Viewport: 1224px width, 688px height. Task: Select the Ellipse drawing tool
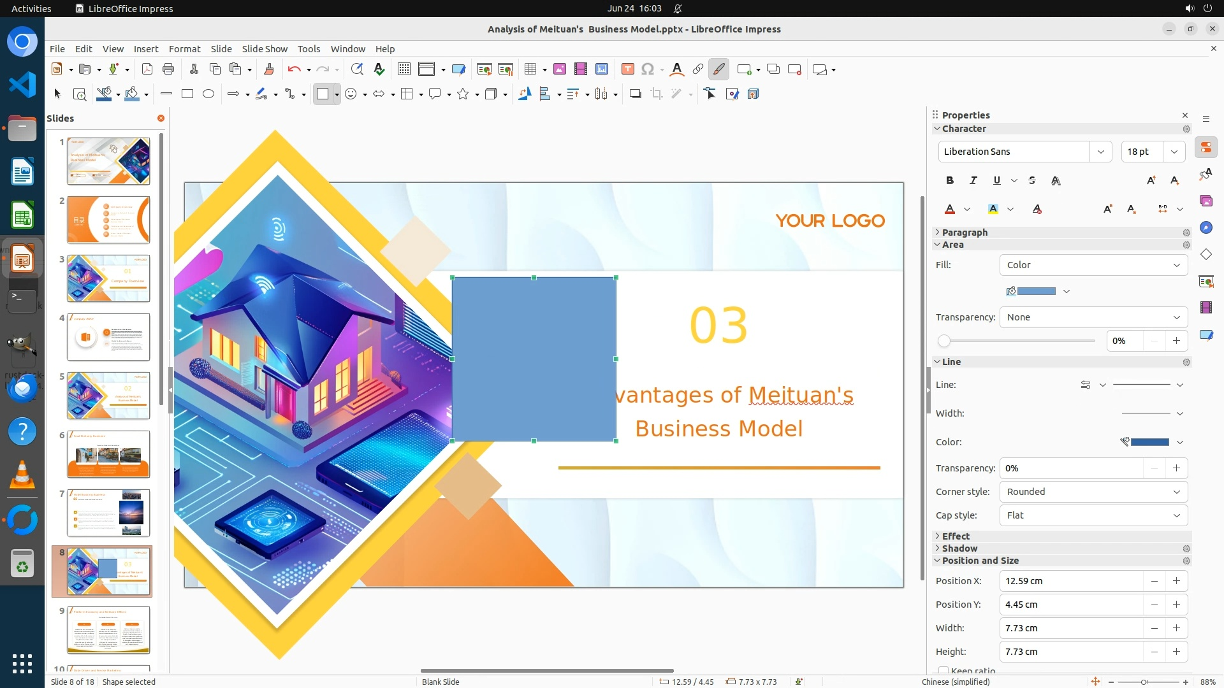(208, 94)
